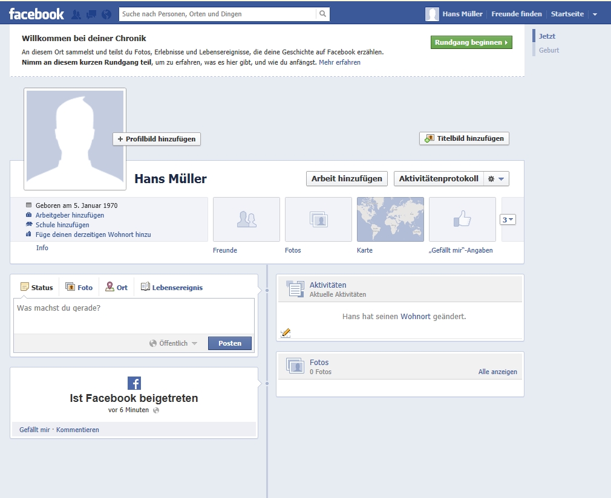Click the calendar icon next to birth date

tap(28, 205)
